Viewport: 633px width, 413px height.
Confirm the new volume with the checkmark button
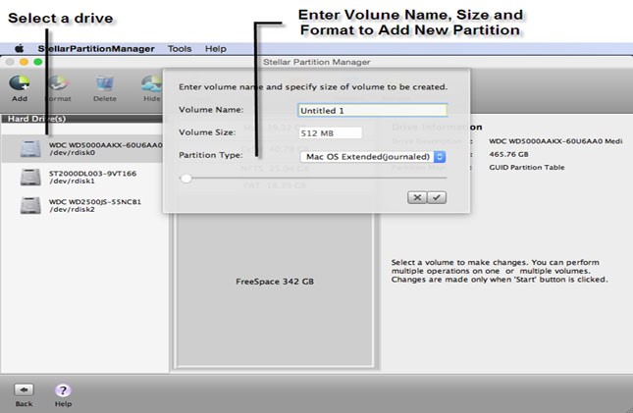(437, 197)
